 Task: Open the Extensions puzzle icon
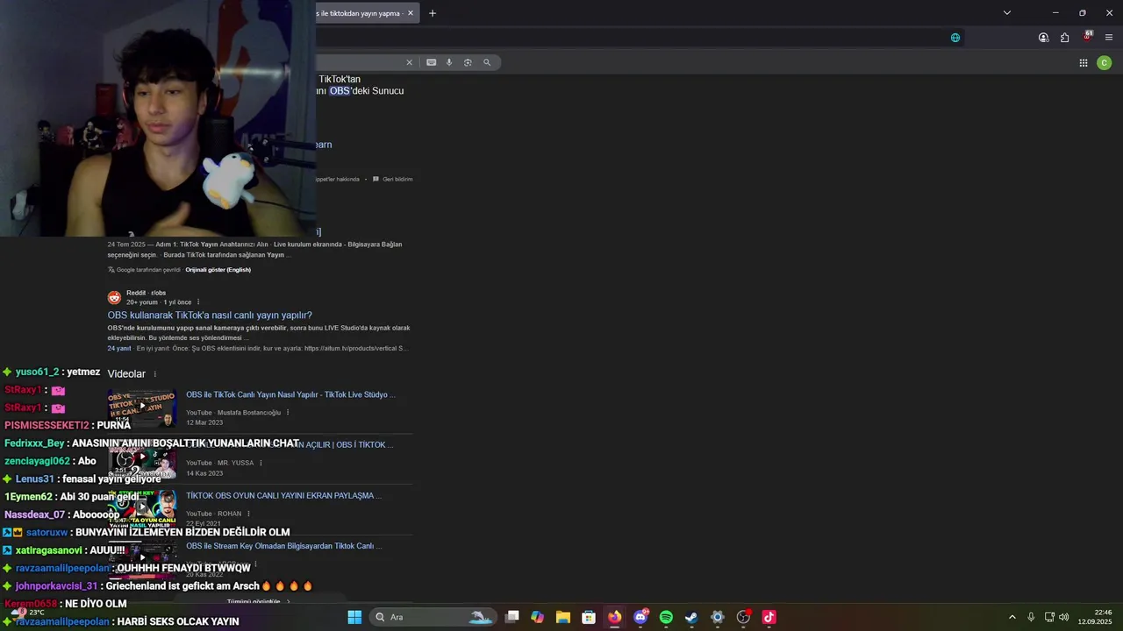click(1064, 38)
